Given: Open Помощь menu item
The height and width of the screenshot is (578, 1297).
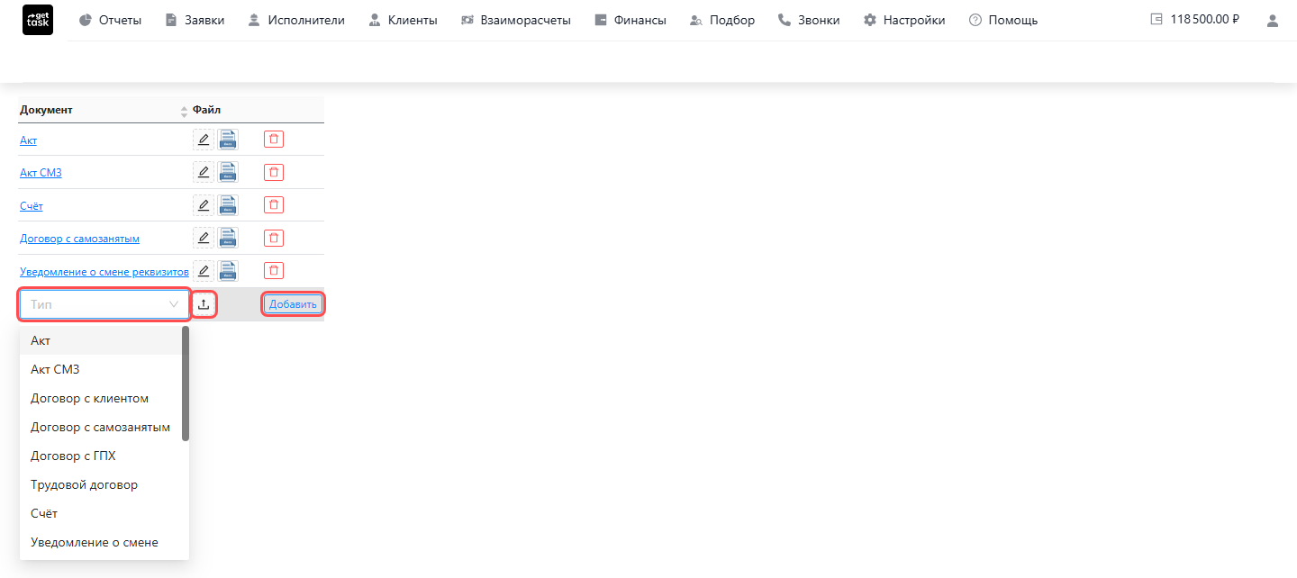Looking at the screenshot, I should [x=1003, y=20].
